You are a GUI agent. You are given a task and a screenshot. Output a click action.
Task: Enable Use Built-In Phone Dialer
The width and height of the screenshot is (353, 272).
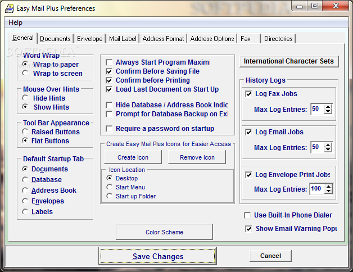click(247, 215)
